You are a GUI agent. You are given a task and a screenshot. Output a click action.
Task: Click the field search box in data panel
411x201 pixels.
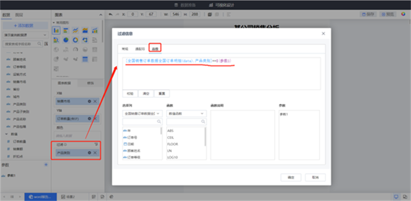point(22,44)
